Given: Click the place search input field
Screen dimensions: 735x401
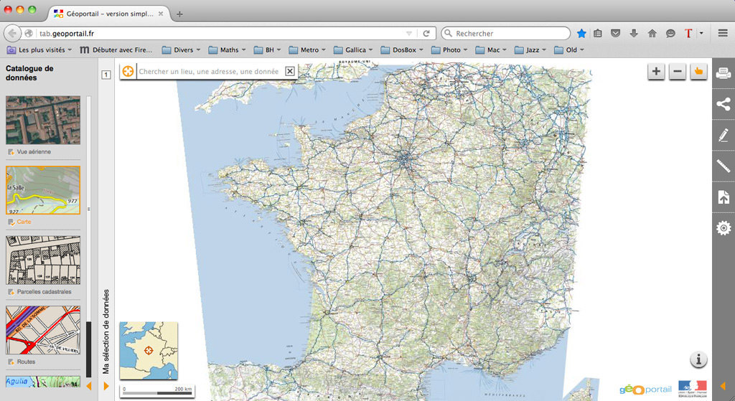Looking at the screenshot, I should point(210,72).
